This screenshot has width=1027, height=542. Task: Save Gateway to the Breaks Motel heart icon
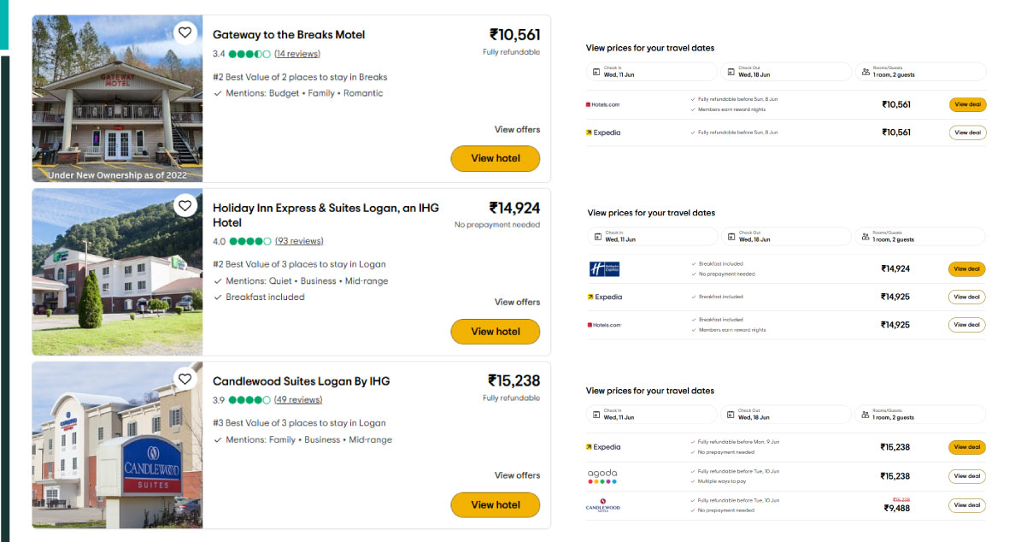185,32
